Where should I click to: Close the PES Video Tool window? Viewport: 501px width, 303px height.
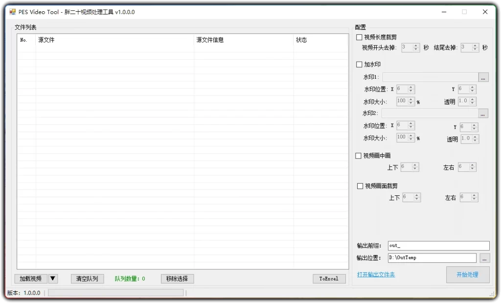click(x=485, y=12)
